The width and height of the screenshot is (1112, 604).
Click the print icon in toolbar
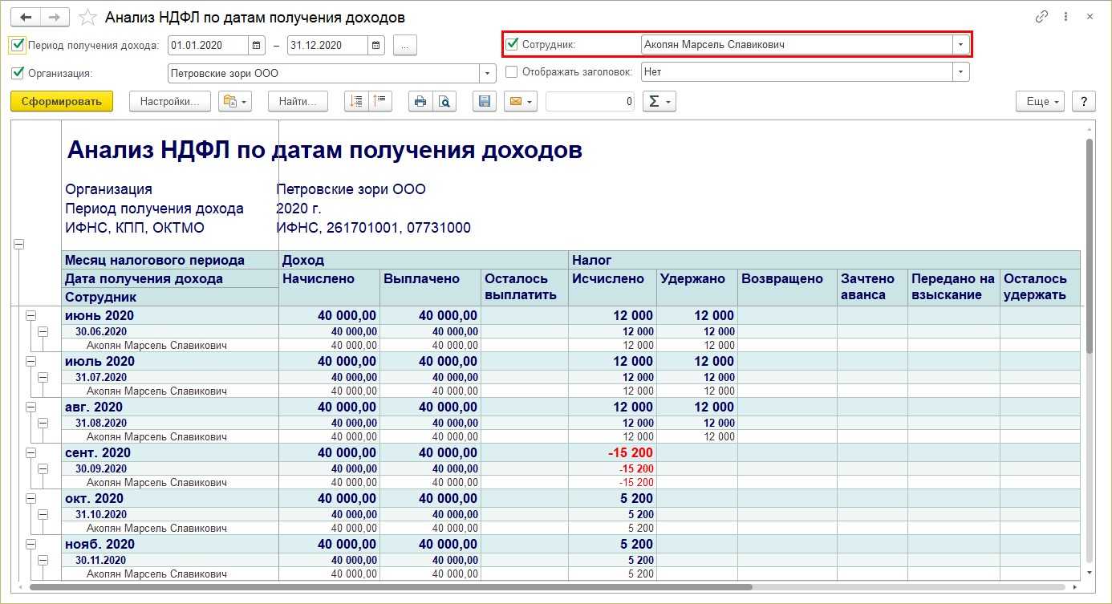(420, 101)
